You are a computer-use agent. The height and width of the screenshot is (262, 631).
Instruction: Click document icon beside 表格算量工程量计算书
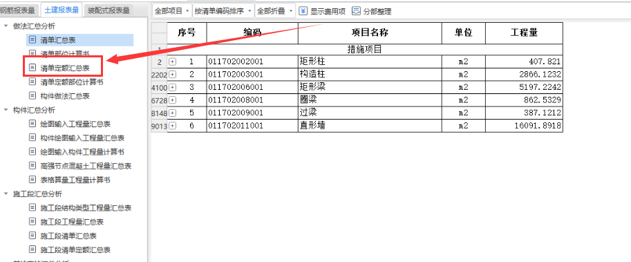tap(32, 180)
